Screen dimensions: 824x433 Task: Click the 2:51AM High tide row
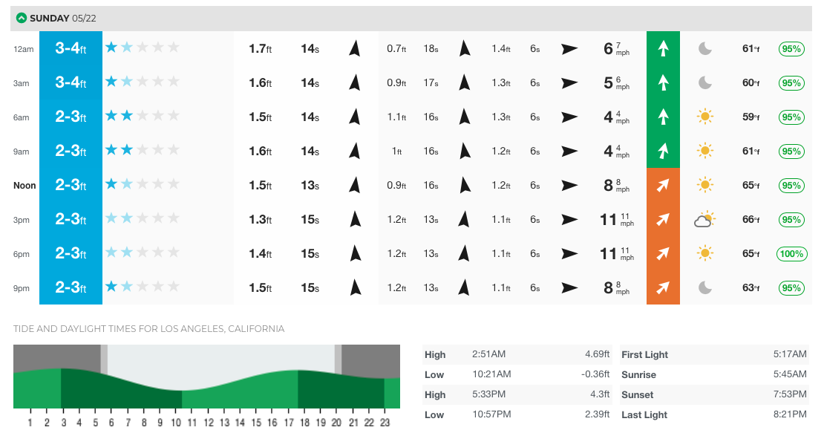tap(517, 355)
